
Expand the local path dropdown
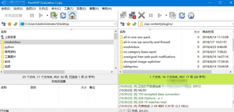pos(115,24)
